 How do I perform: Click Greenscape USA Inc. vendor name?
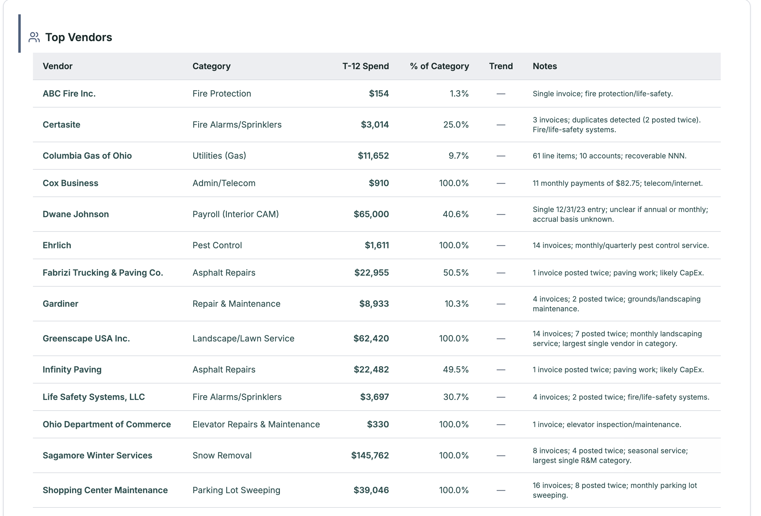(x=86, y=338)
